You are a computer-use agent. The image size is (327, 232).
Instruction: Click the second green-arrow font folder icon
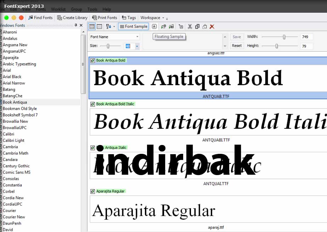pos(171,27)
